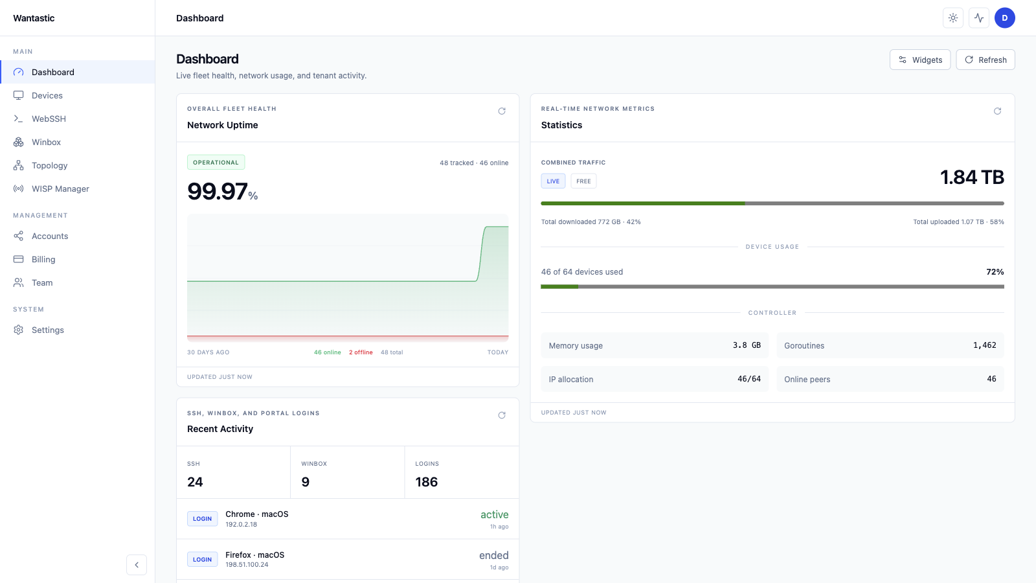Click the Winbox icon in sidebar
Viewport: 1036px width, 583px height.
coord(18,142)
